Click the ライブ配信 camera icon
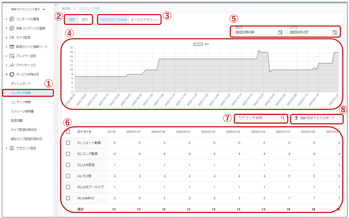The height and width of the screenshot is (218, 349). (12, 37)
